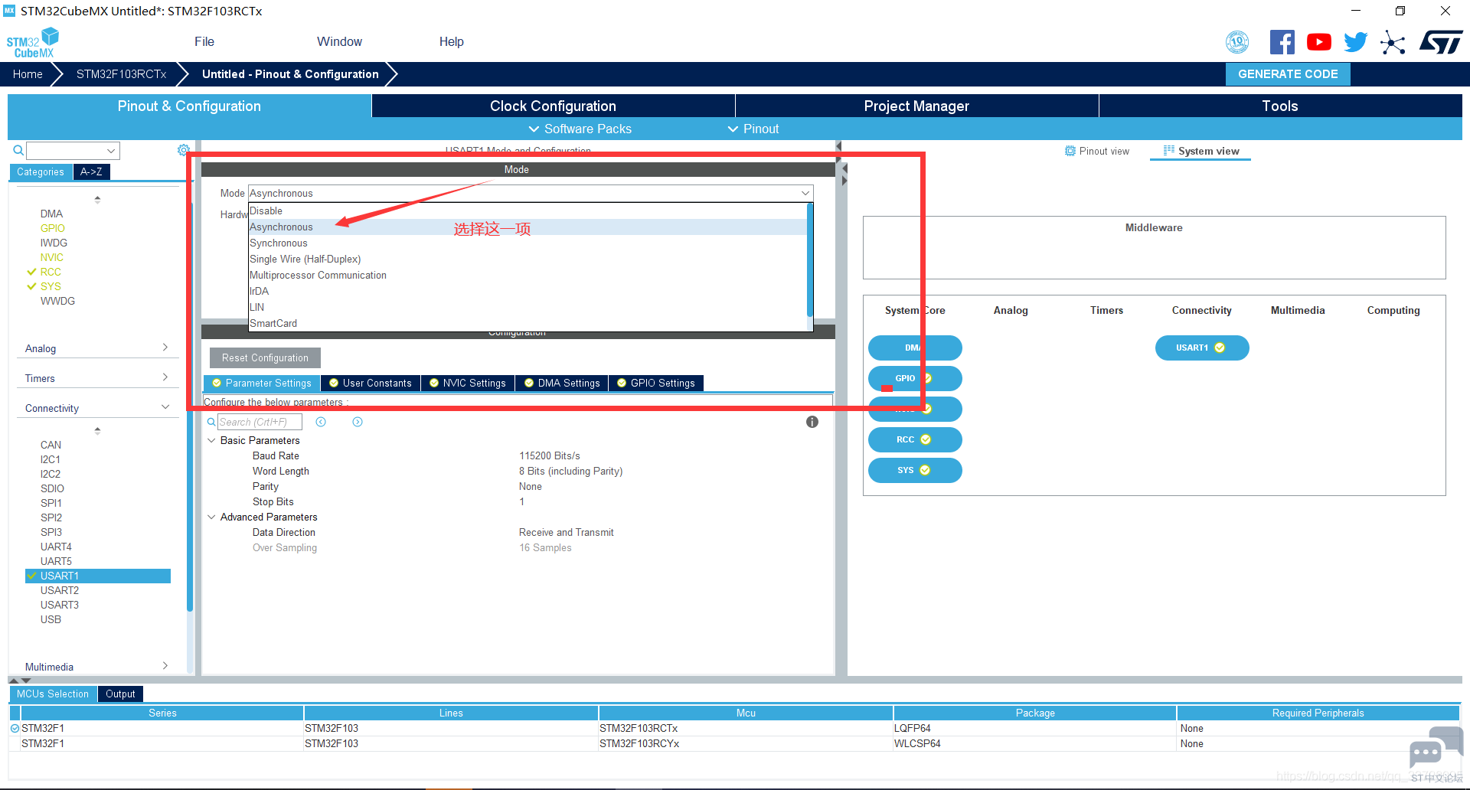Collapse Advanced Parameters group
The height and width of the screenshot is (790, 1470).
(x=211, y=517)
